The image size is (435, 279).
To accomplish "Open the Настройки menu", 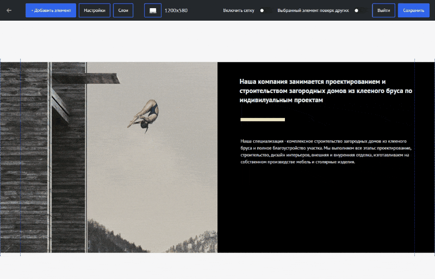I will click(x=95, y=10).
